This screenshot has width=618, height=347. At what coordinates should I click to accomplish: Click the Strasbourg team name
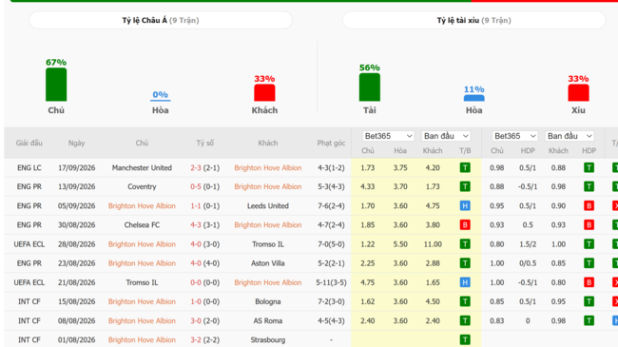[x=268, y=339]
